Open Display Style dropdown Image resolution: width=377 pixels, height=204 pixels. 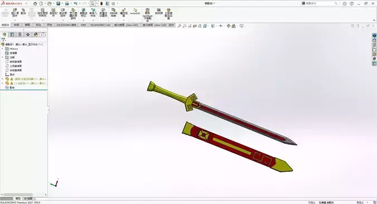[213, 26]
